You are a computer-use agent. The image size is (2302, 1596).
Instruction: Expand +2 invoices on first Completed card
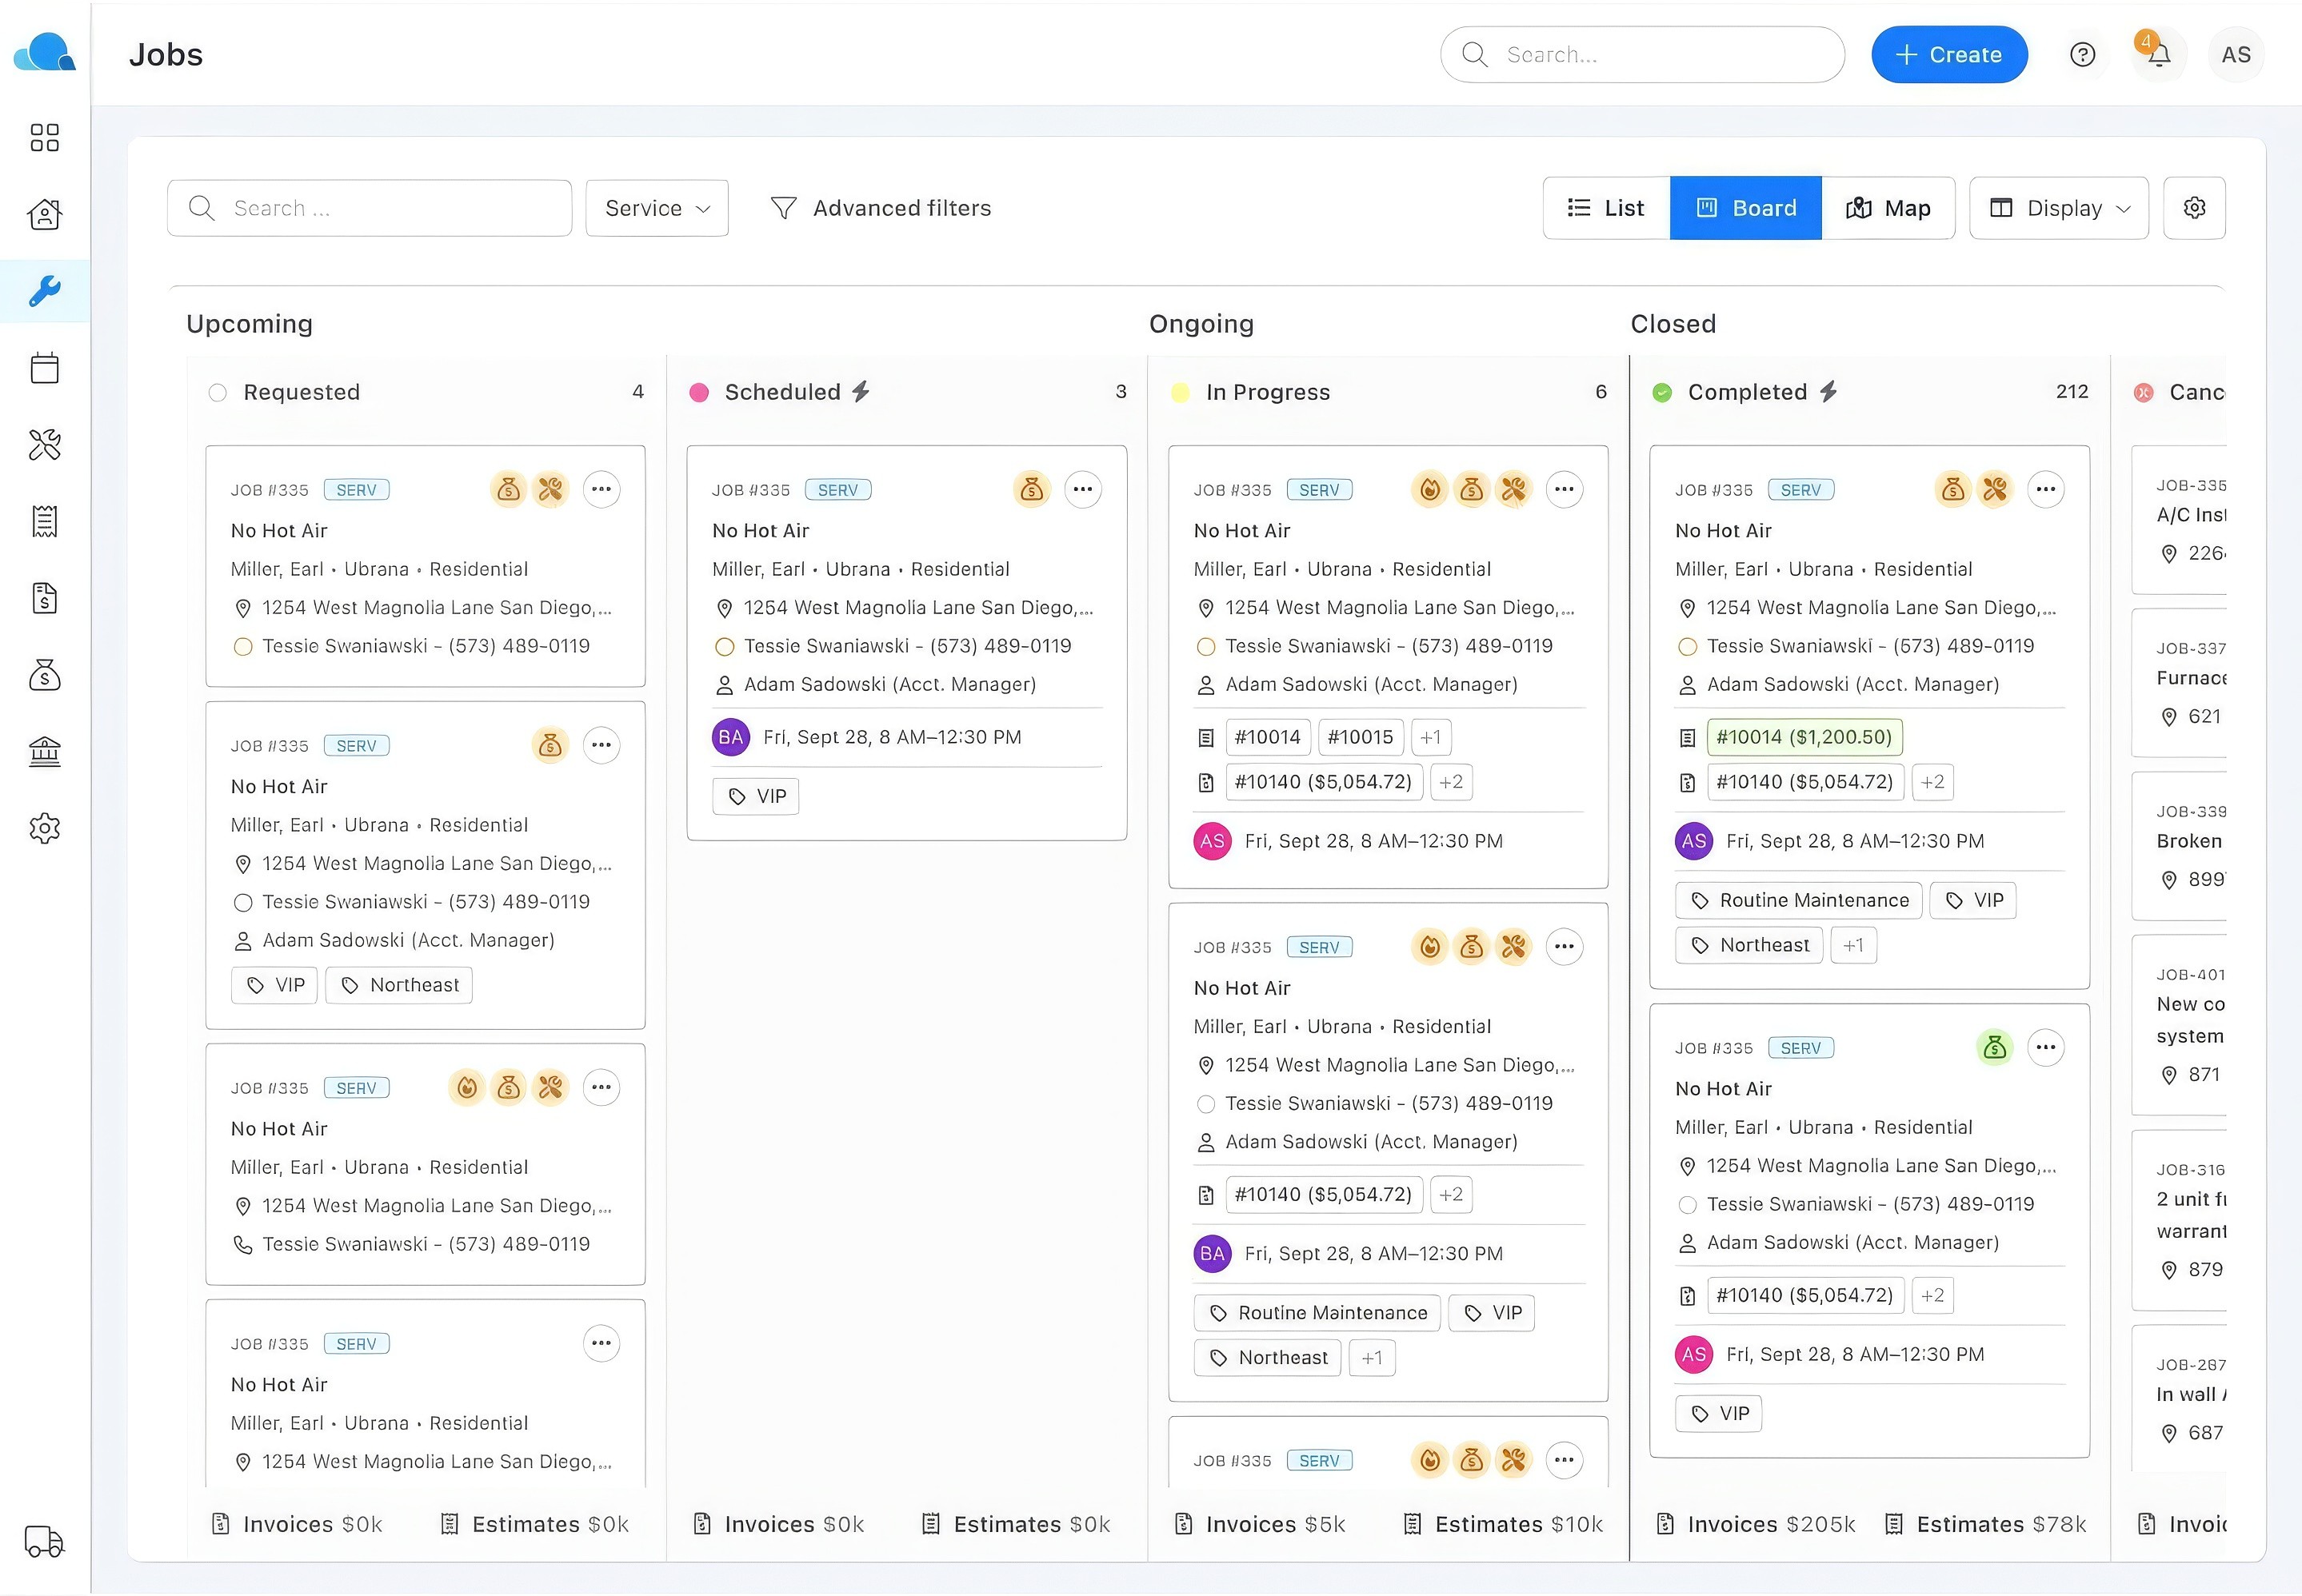(1932, 782)
